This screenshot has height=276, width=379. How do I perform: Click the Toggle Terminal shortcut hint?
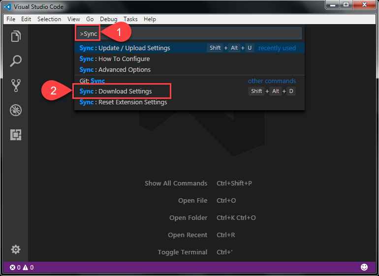click(183, 252)
